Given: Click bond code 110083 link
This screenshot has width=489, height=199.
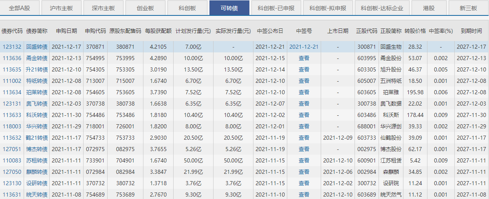Looking at the screenshot, I should point(12,160).
